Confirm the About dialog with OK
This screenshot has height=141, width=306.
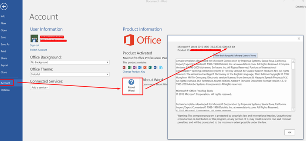tap(290, 132)
